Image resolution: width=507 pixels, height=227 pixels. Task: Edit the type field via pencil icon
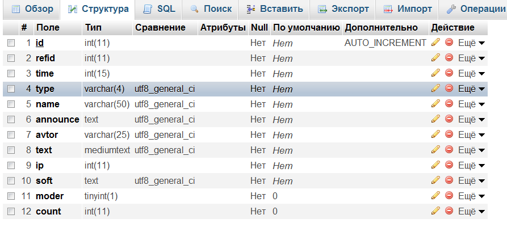435,89
